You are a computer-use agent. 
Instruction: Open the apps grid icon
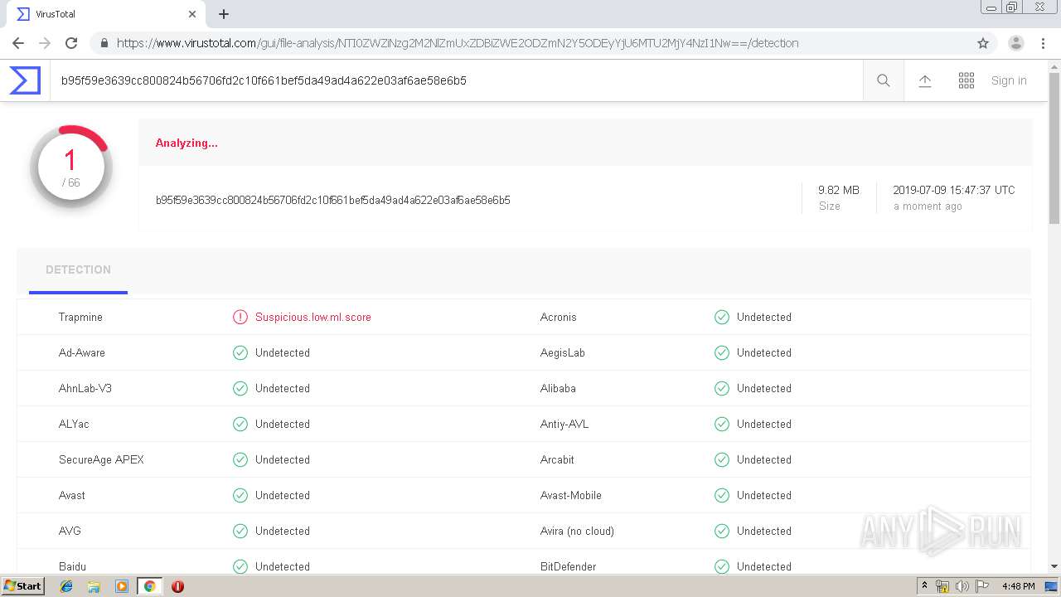coord(967,80)
